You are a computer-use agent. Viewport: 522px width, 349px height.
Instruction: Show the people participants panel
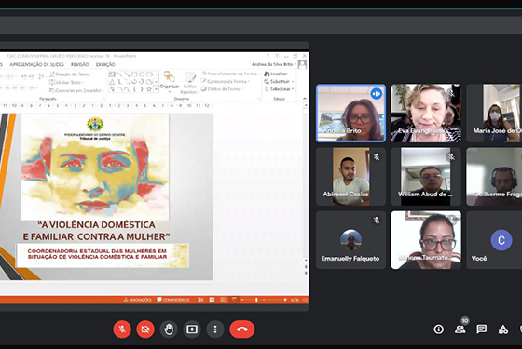[460, 329]
